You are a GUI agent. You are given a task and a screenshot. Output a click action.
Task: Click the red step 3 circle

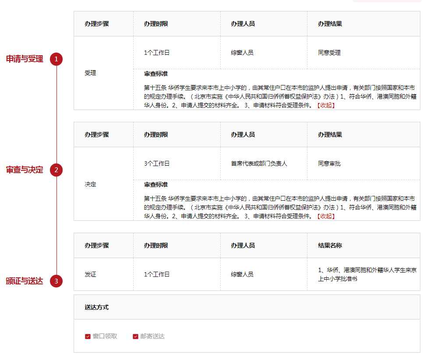56,281
